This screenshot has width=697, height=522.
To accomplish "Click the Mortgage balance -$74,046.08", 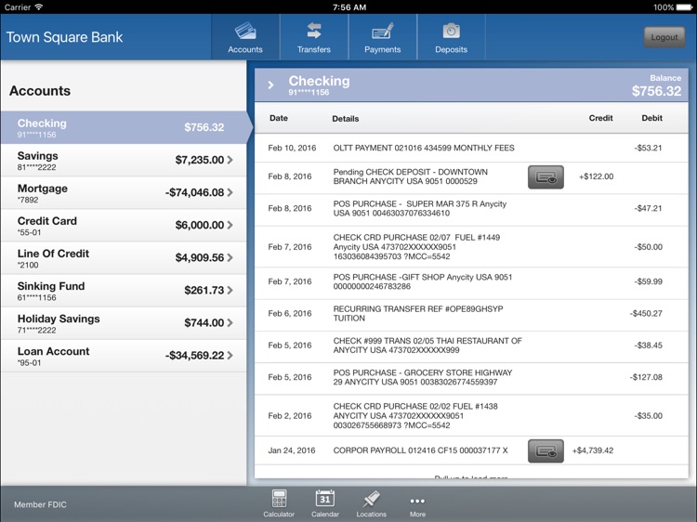I will (x=195, y=192).
